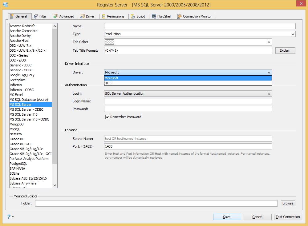
Task: Click the FluidShell tab icon
Action: pos(154,17)
